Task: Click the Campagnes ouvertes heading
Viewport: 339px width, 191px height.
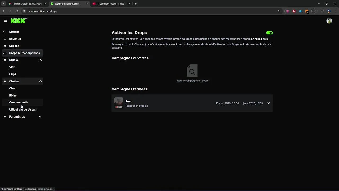Action: [x=130, y=58]
